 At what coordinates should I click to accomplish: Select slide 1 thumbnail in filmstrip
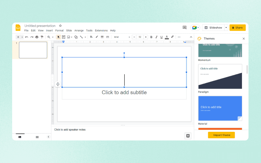tap(33, 50)
